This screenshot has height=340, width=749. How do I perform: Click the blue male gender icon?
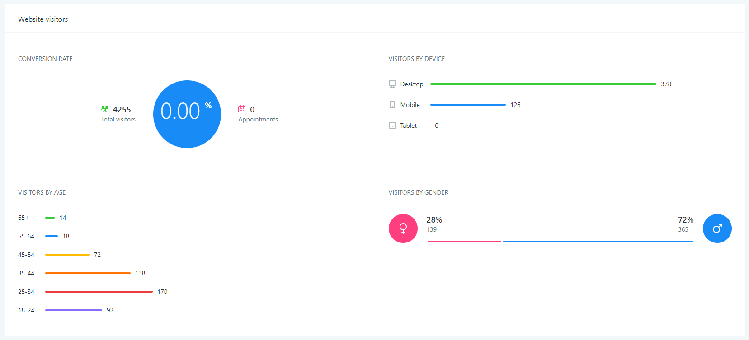tap(717, 228)
